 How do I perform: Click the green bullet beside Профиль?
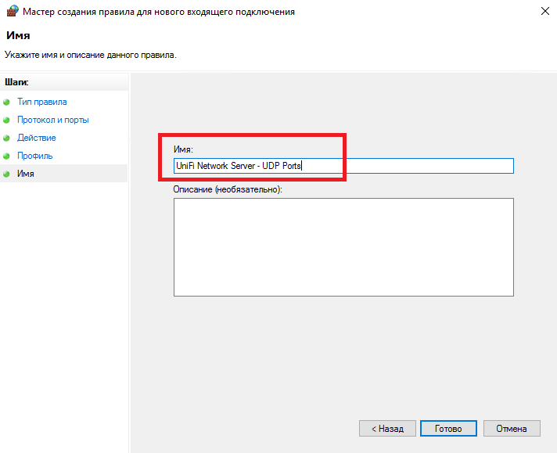click(6, 156)
